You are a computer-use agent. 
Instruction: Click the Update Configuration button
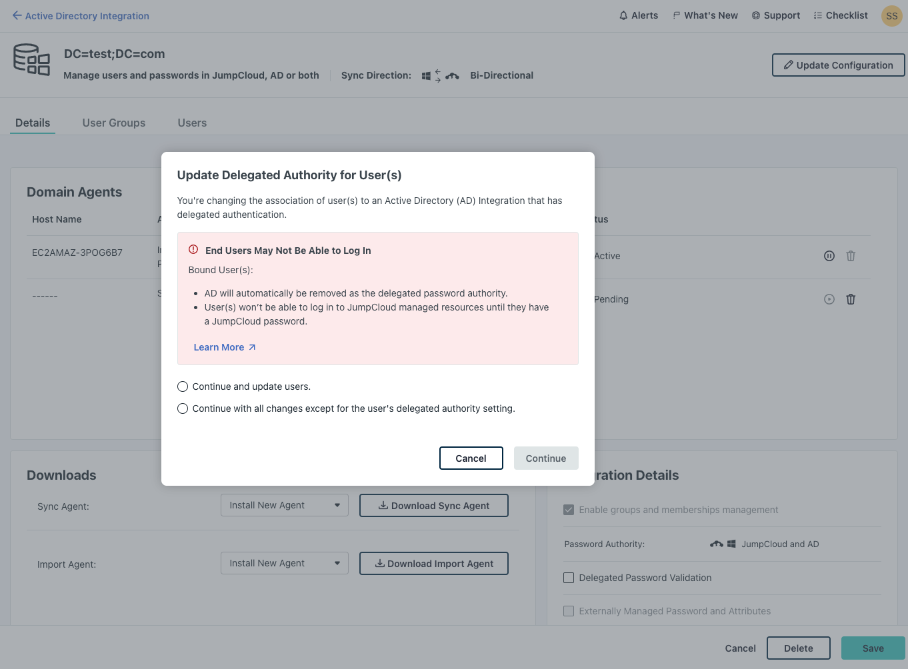pyautogui.click(x=838, y=65)
